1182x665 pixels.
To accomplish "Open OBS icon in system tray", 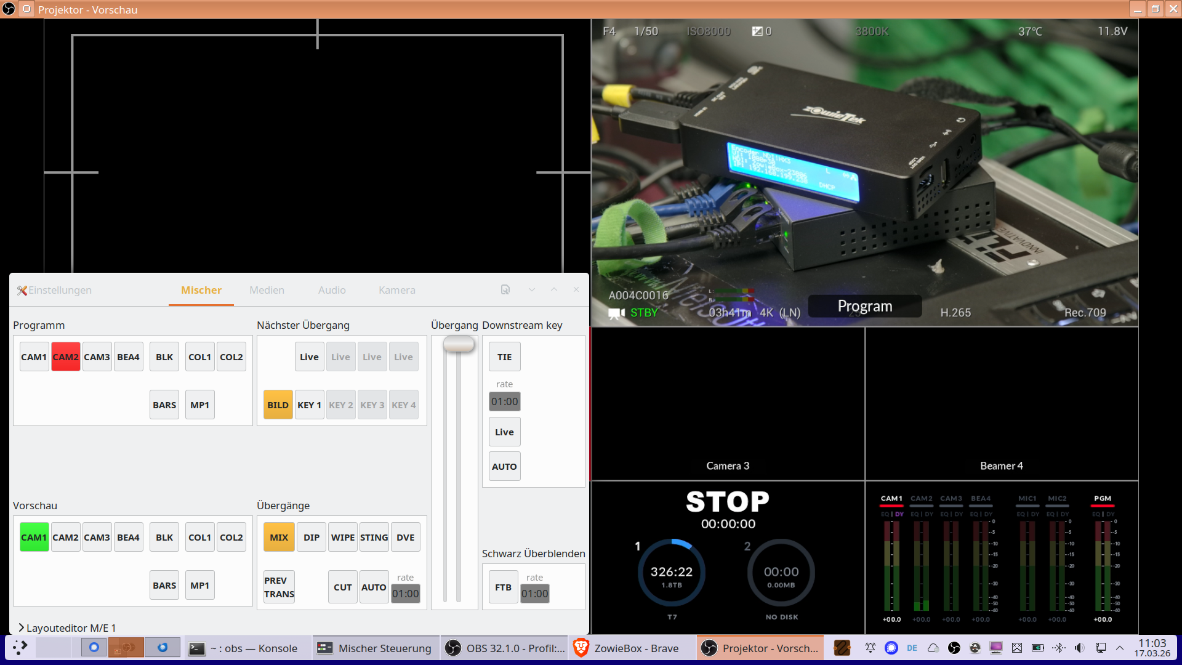I will (x=954, y=648).
